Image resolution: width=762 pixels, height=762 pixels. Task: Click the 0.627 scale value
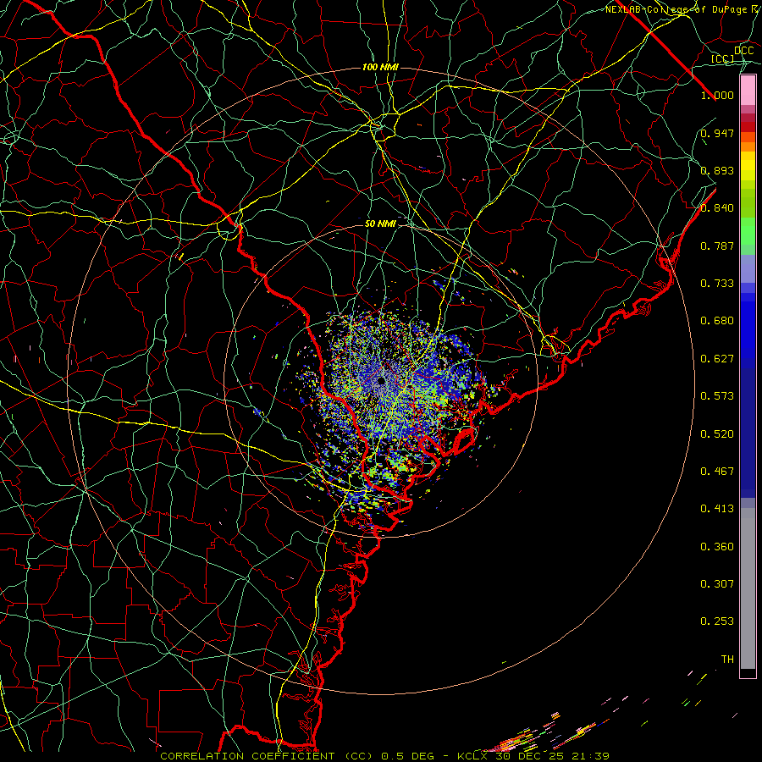(717, 359)
